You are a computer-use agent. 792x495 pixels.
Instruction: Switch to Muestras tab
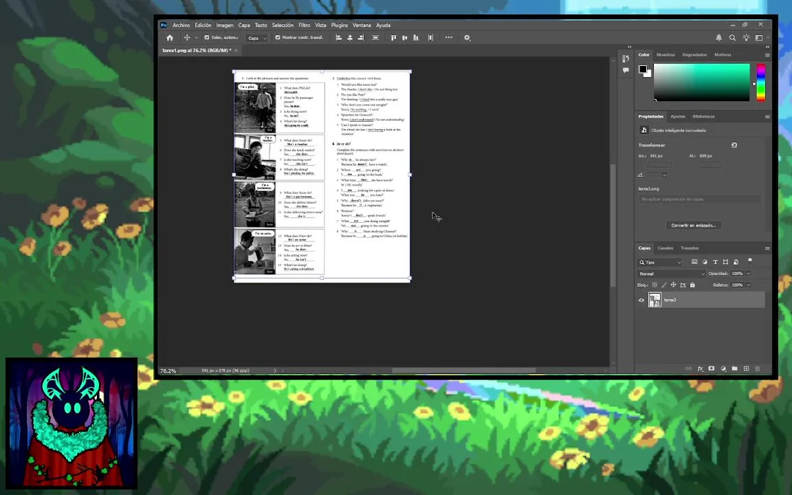(665, 54)
